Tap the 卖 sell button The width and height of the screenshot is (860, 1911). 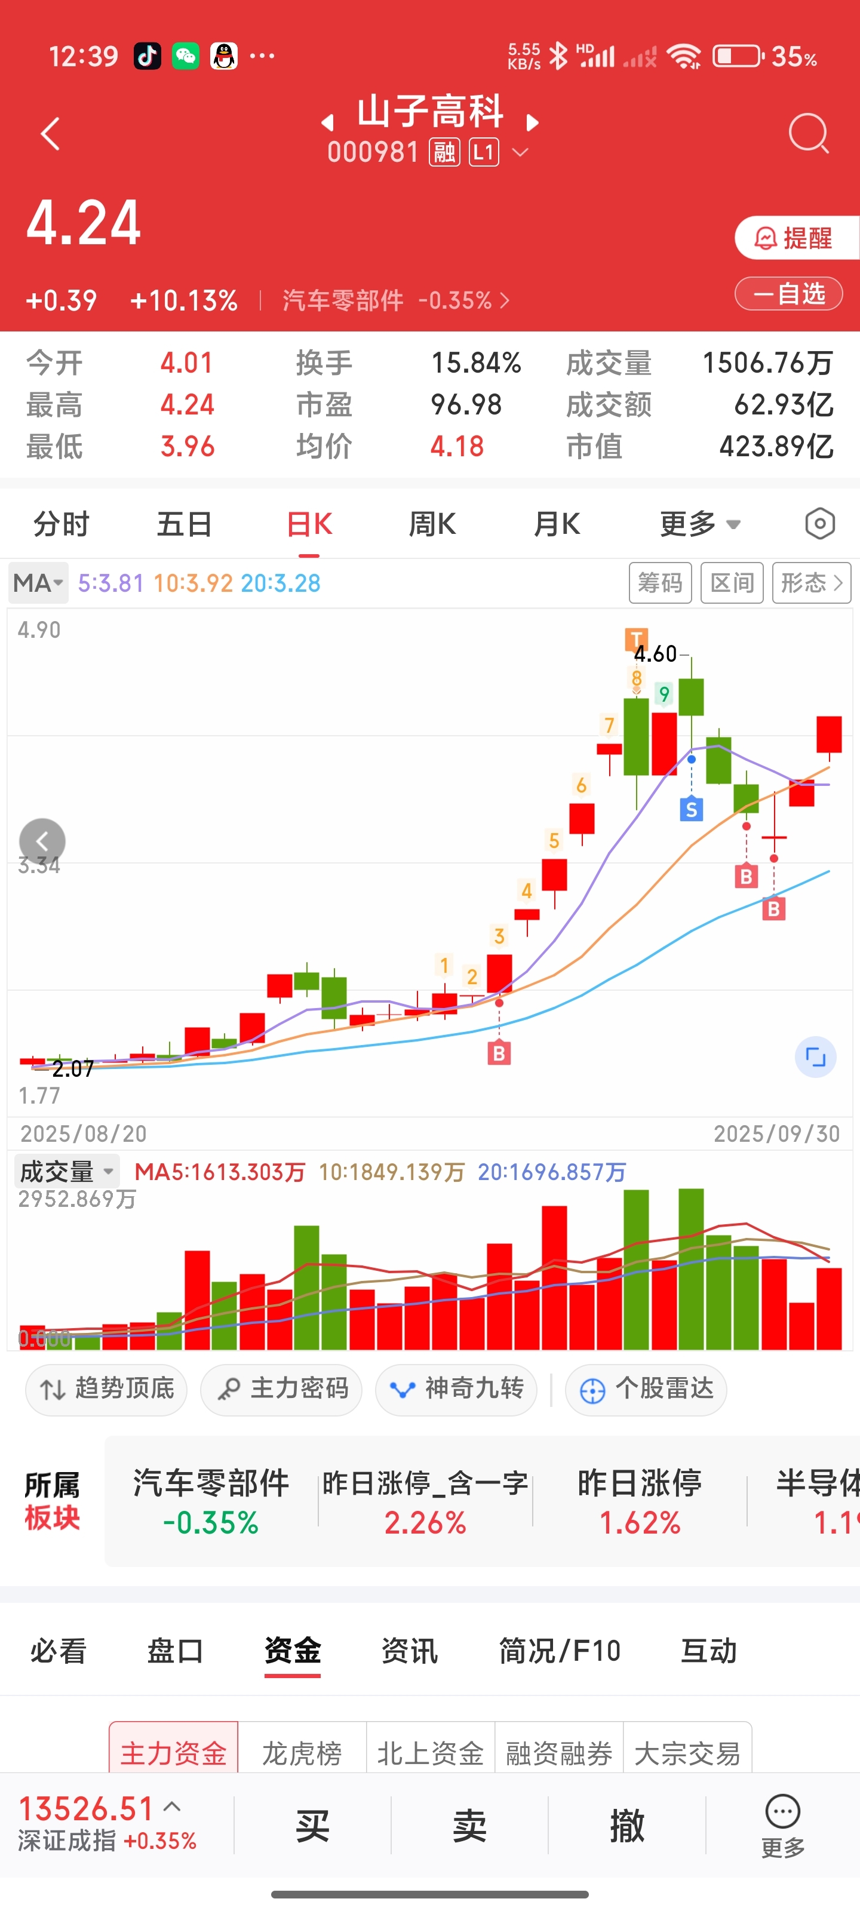(469, 1825)
